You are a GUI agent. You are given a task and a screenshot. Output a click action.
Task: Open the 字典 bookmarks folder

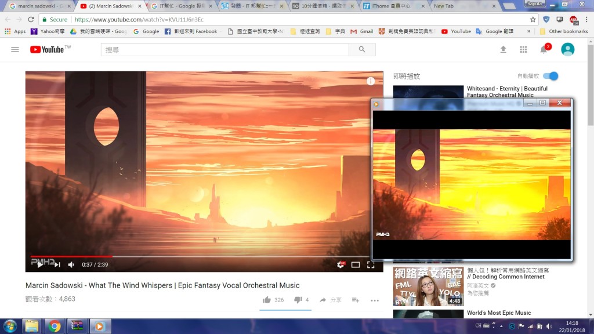pyautogui.click(x=335, y=31)
